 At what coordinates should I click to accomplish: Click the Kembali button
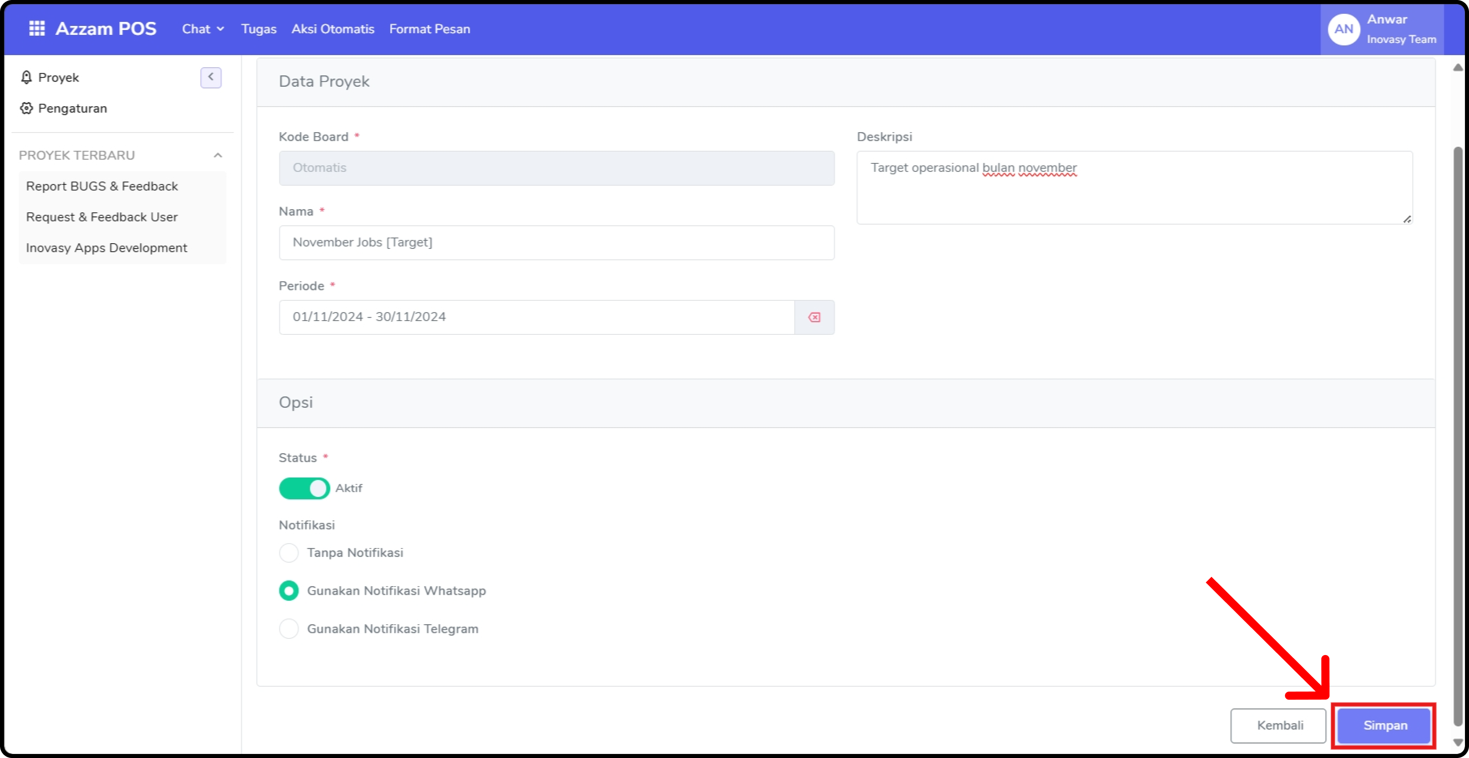1278,726
